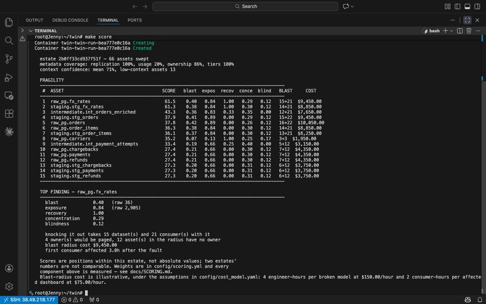Viewport: 486px width, 304px height.
Task: Click the score 43.3 value
Action: pos(170,112)
